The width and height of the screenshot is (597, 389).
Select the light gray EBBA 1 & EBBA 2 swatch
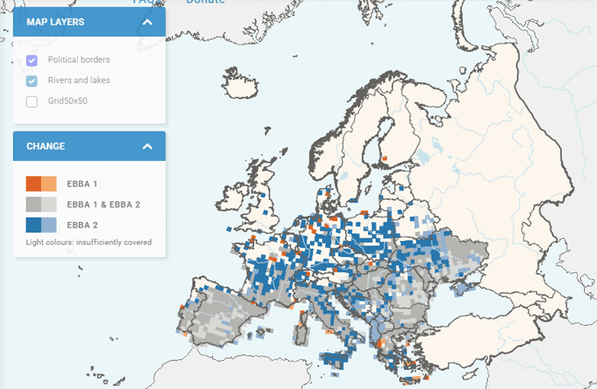49,205
